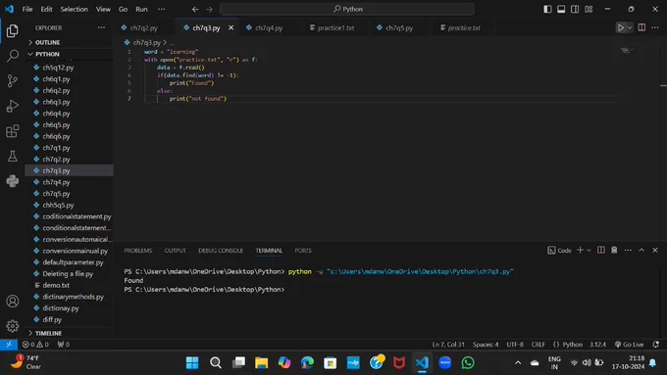Switch to Ports panel tab

[303, 251]
